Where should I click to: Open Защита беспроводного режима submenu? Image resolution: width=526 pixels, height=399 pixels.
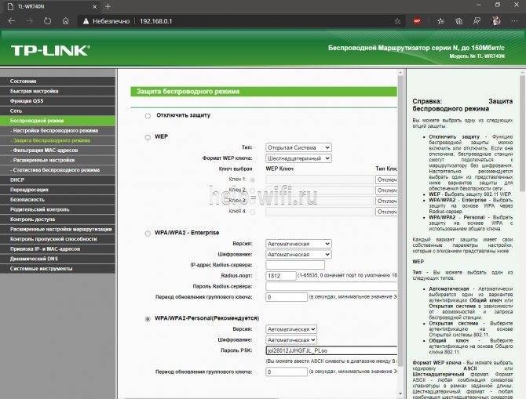click(x=57, y=140)
